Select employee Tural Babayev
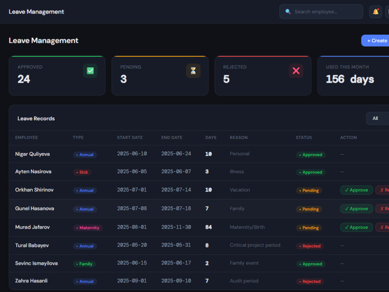This screenshot has height=292, width=389. [32, 245]
